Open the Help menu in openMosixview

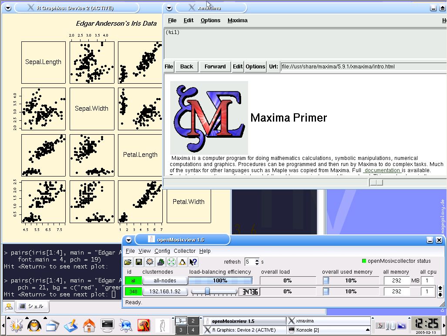click(x=205, y=251)
